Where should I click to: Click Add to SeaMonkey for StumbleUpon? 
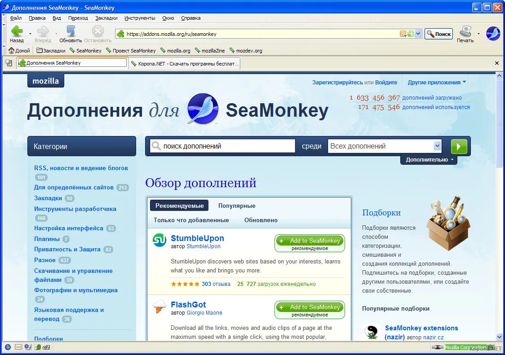coord(310,241)
